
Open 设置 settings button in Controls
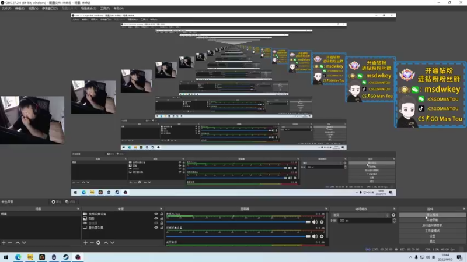coord(432,236)
